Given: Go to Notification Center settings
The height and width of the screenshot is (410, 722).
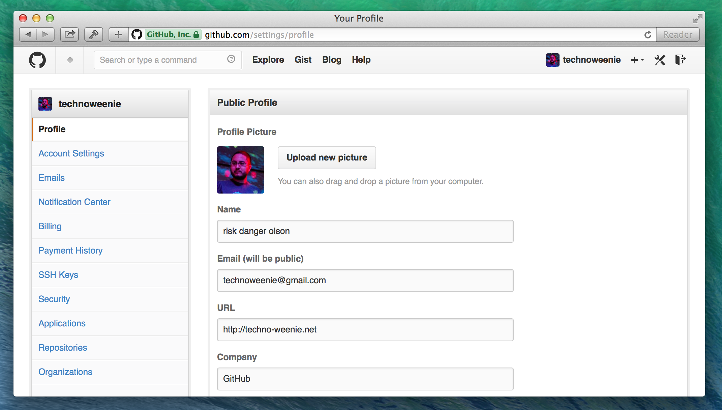Looking at the screenshot, I should click(x=74, y=202).
